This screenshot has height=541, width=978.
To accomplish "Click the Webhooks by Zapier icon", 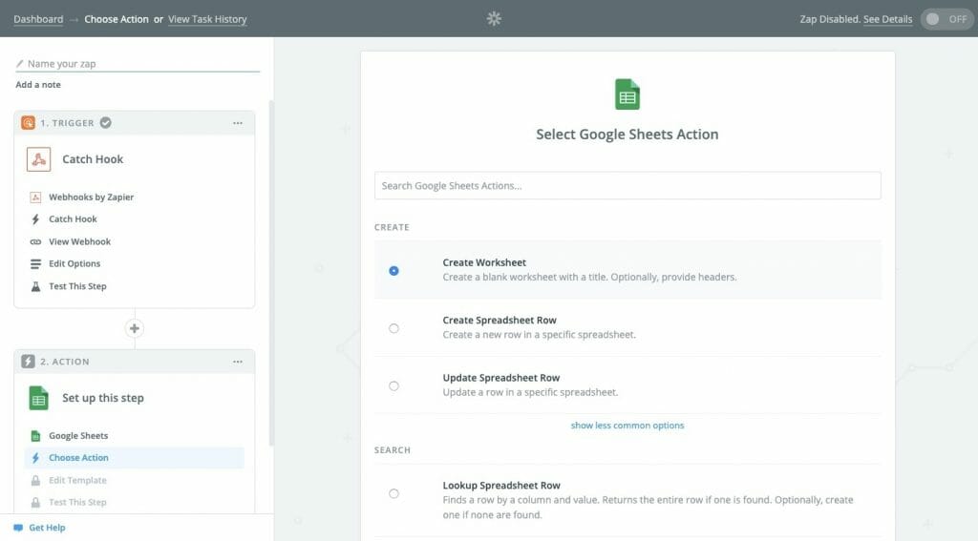I will 35,197.
